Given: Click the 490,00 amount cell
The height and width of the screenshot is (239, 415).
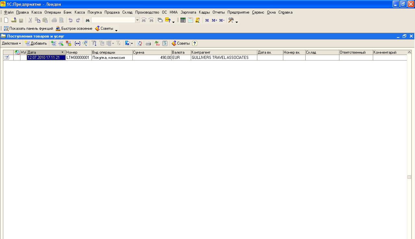Looking at the screenshot, I should pyautogui.click(x=152, y=58).
